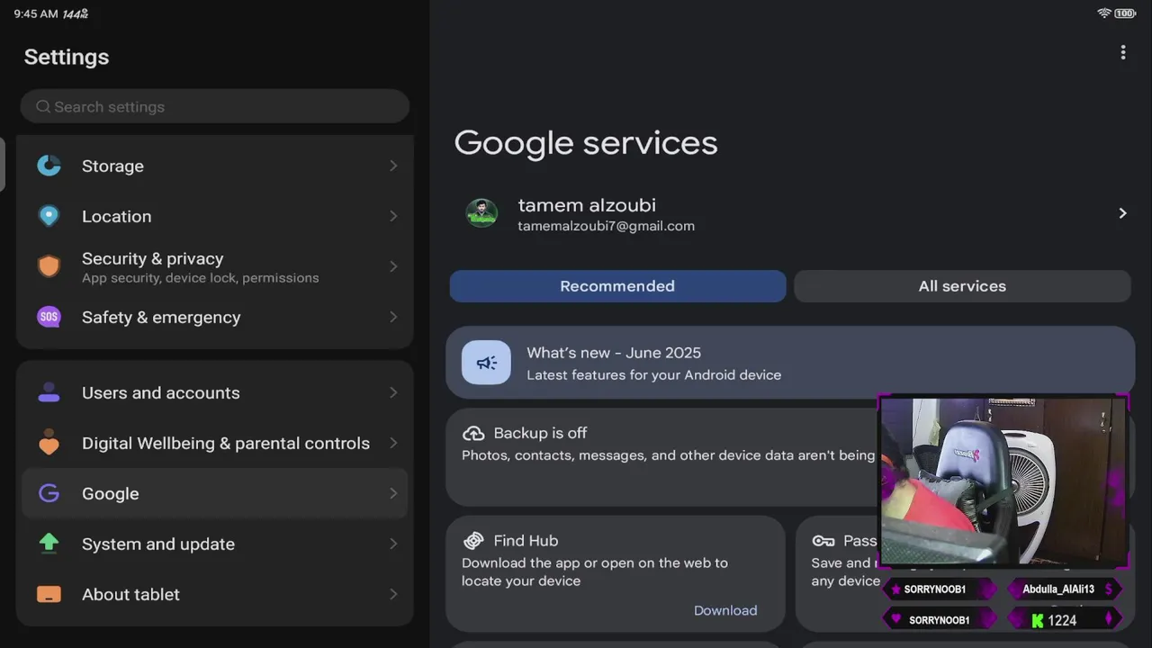1152x648 pixels.
Task: Tap the battery indicator icon
Action: [x=1125, y=13]
